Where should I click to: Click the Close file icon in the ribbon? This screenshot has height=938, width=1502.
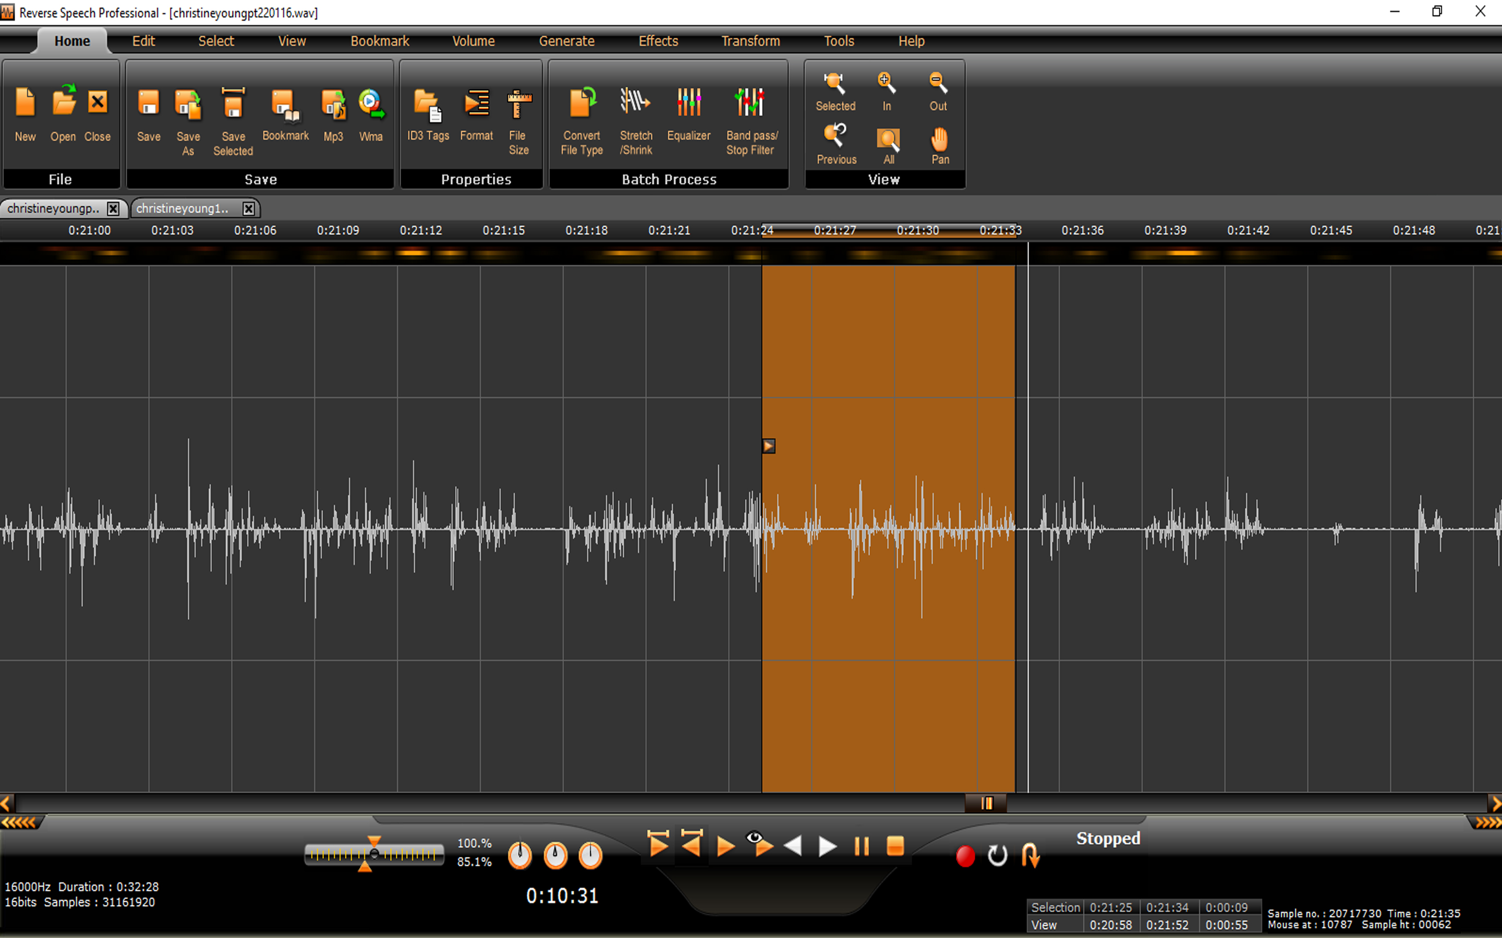[98, 102]
